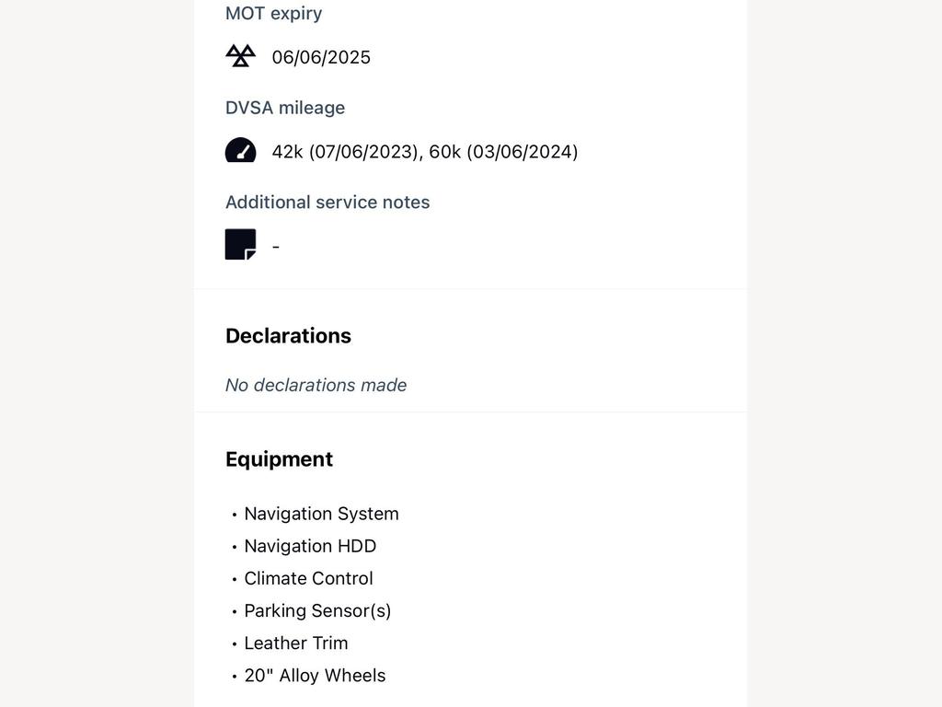Click the service notes sticky-note icon
The image size is (942, 707).
(240, 244)
